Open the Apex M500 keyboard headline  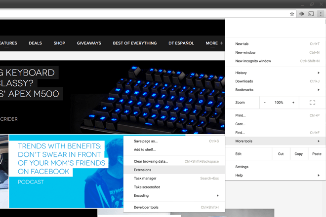(x=29, y=83)
